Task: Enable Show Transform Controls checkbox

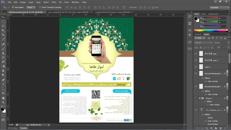Action: [40, 7]
